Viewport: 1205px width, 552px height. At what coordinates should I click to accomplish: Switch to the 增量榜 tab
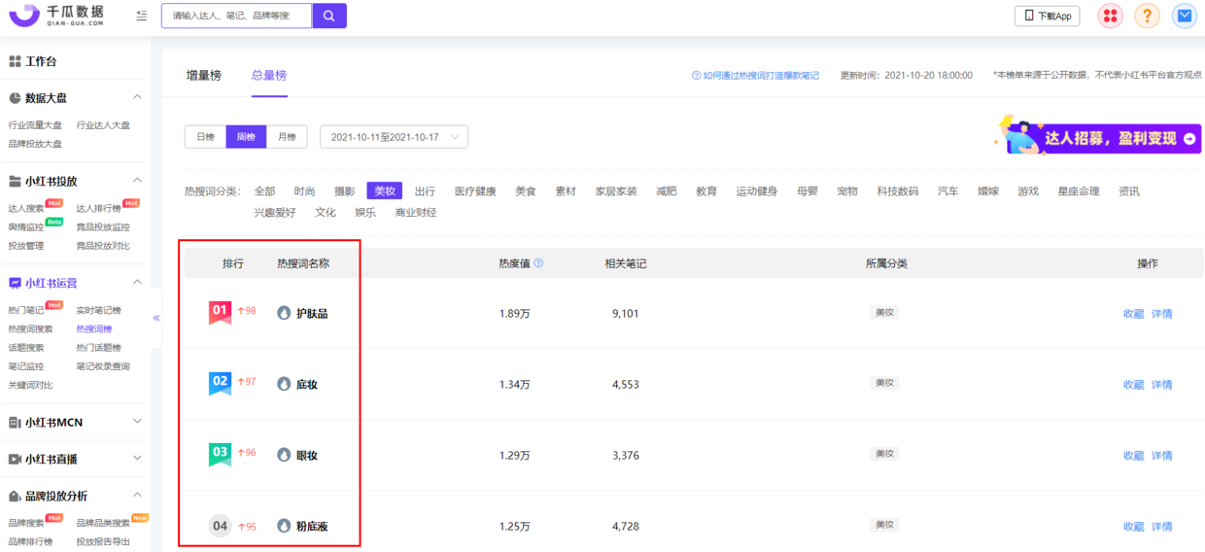coord(203,75)
